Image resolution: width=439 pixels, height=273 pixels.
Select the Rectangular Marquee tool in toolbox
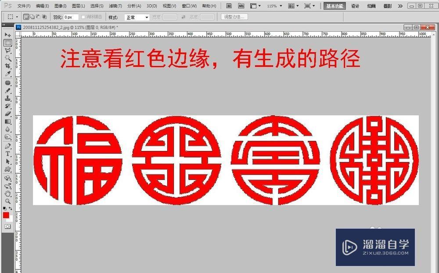click(x=7, y=43)
